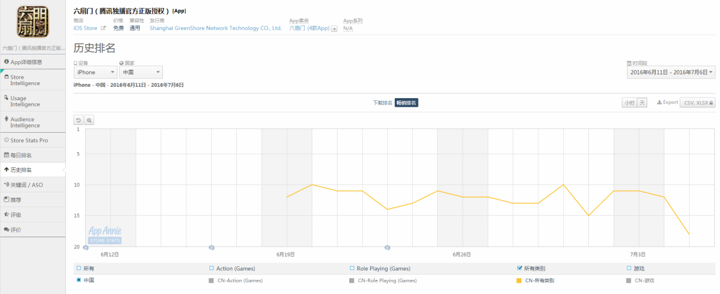Toggle the 中国 country checkbox in legend
Image resolution: width=720 pixels, height=294 pixels.
(78, 280)
